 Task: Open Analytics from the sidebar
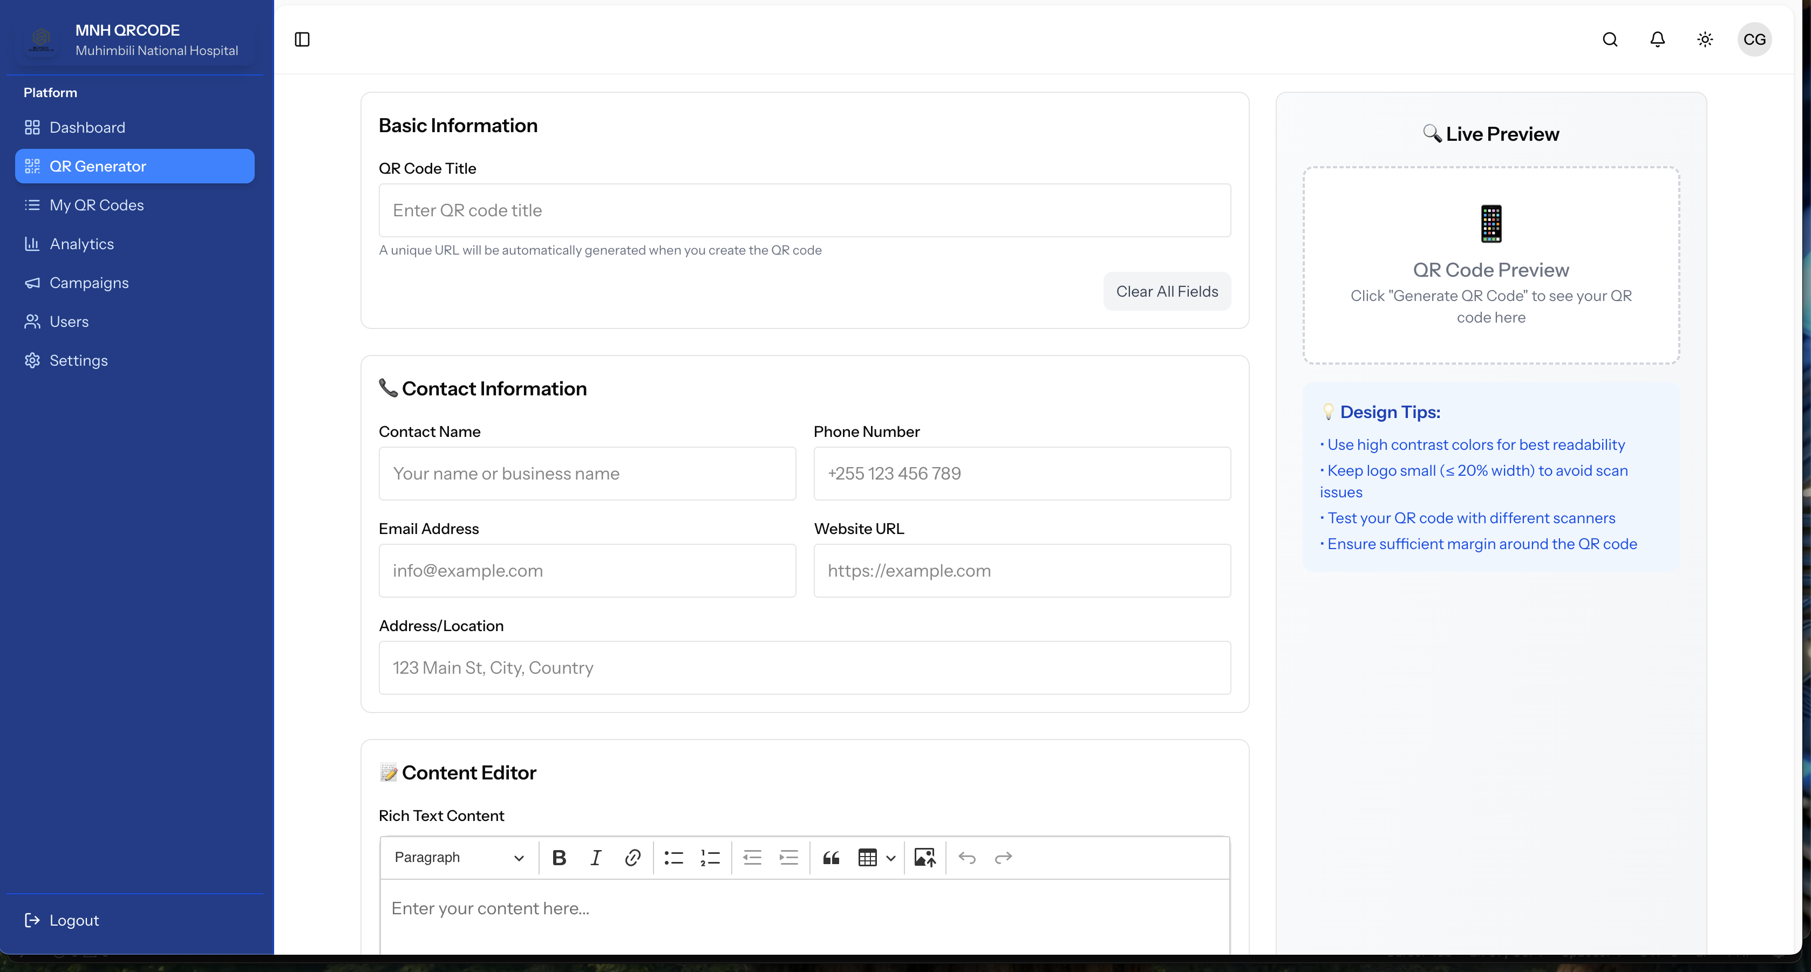[x=81, y=244]
